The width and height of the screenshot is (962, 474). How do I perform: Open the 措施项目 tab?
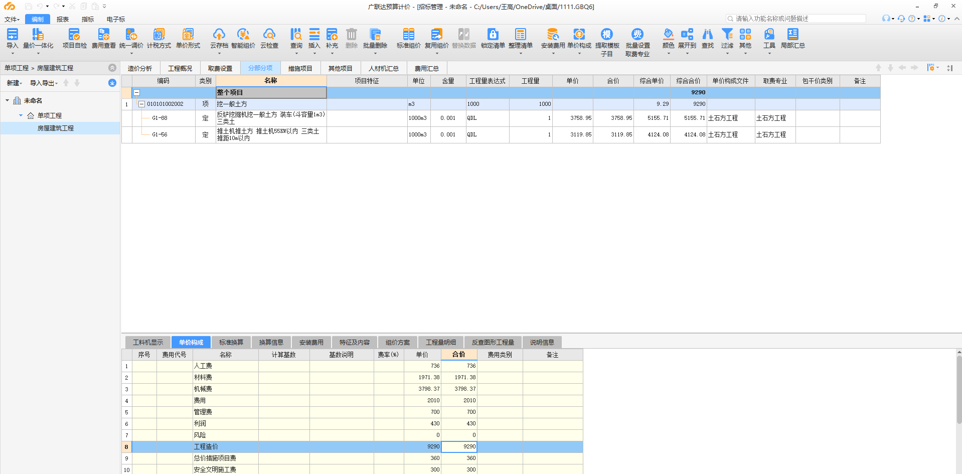pos(300,68)
